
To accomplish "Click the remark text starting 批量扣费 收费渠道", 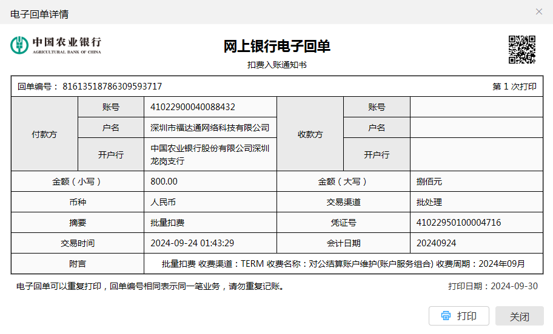I will pos(343,264).
